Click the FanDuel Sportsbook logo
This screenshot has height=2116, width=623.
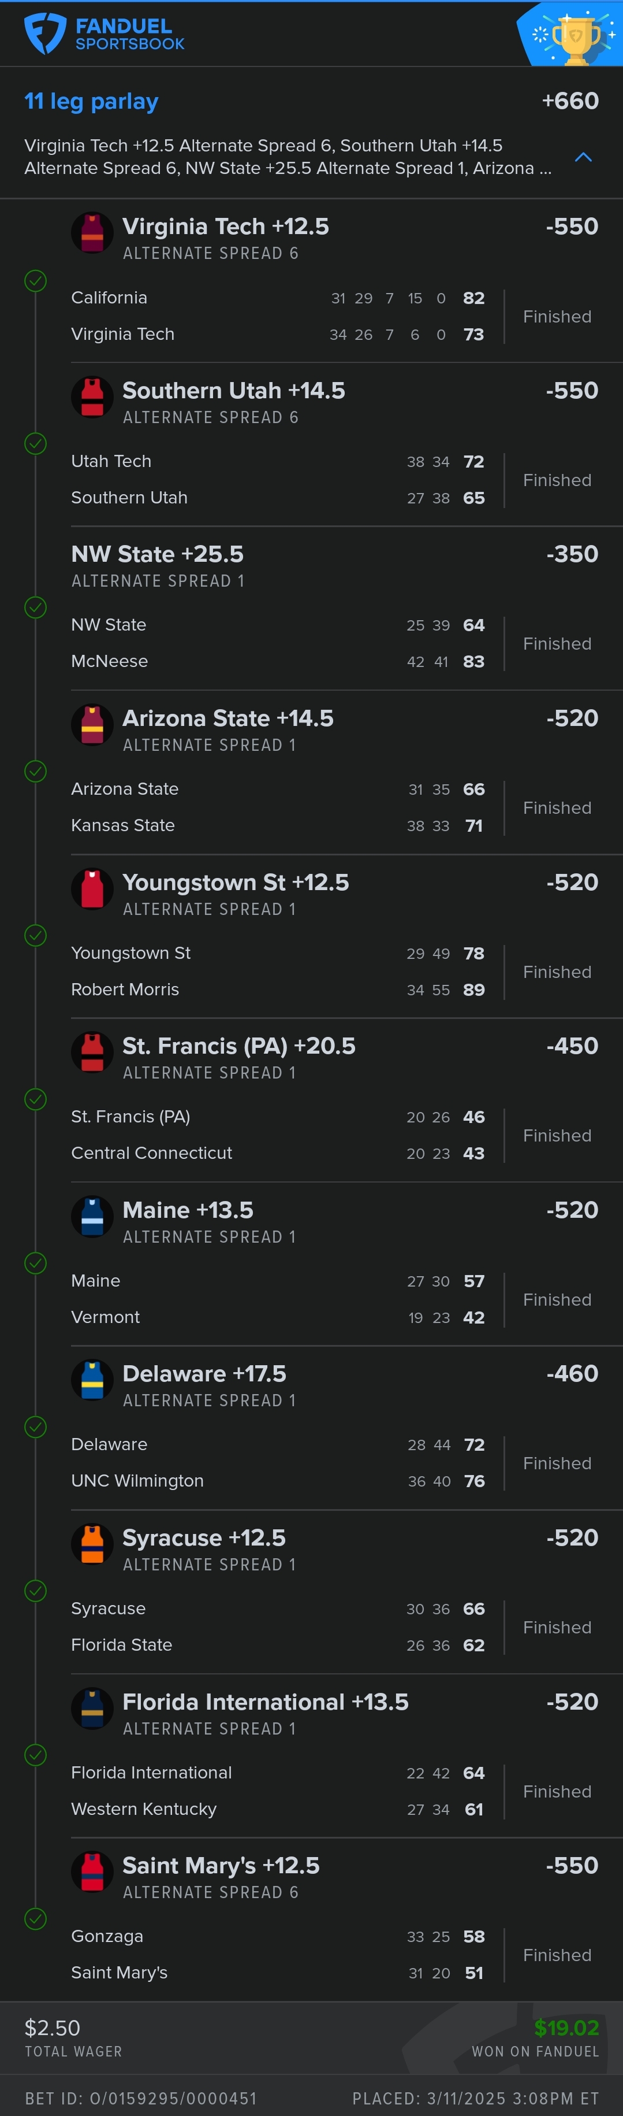coord(105,34)
